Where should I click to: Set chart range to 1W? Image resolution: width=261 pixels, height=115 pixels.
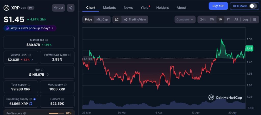coord(212,19)
